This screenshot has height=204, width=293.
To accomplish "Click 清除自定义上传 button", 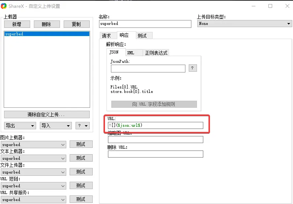I will click(x=47, y=114).
